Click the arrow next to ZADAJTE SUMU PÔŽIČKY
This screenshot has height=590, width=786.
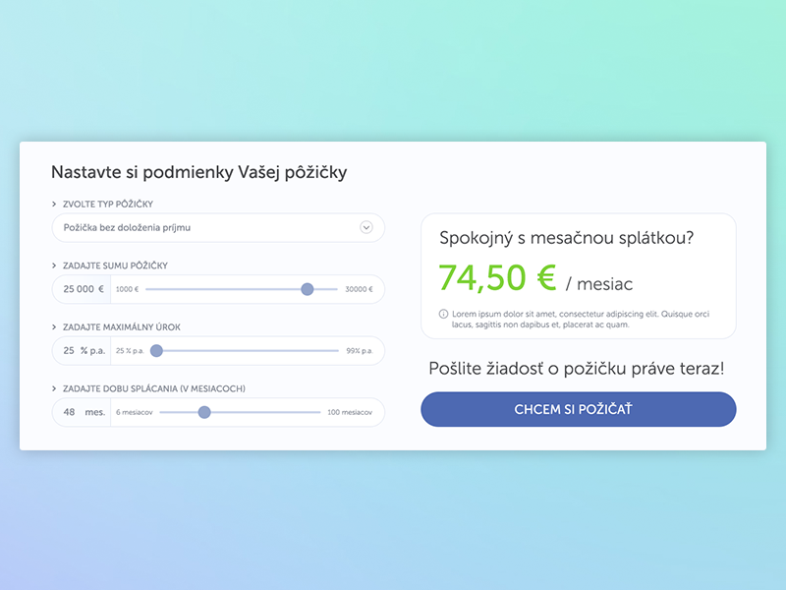[x=54, y=265]
